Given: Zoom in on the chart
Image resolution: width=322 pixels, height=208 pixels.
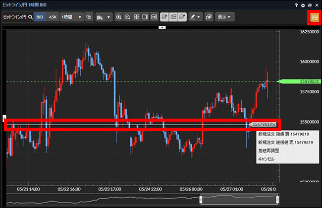Looking at the screenshot, I should click(118, 17).
